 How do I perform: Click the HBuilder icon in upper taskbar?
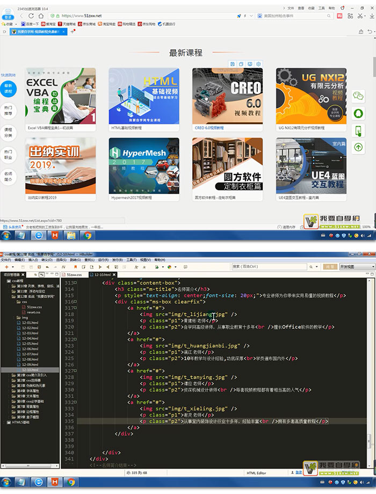tap(55, 235)
